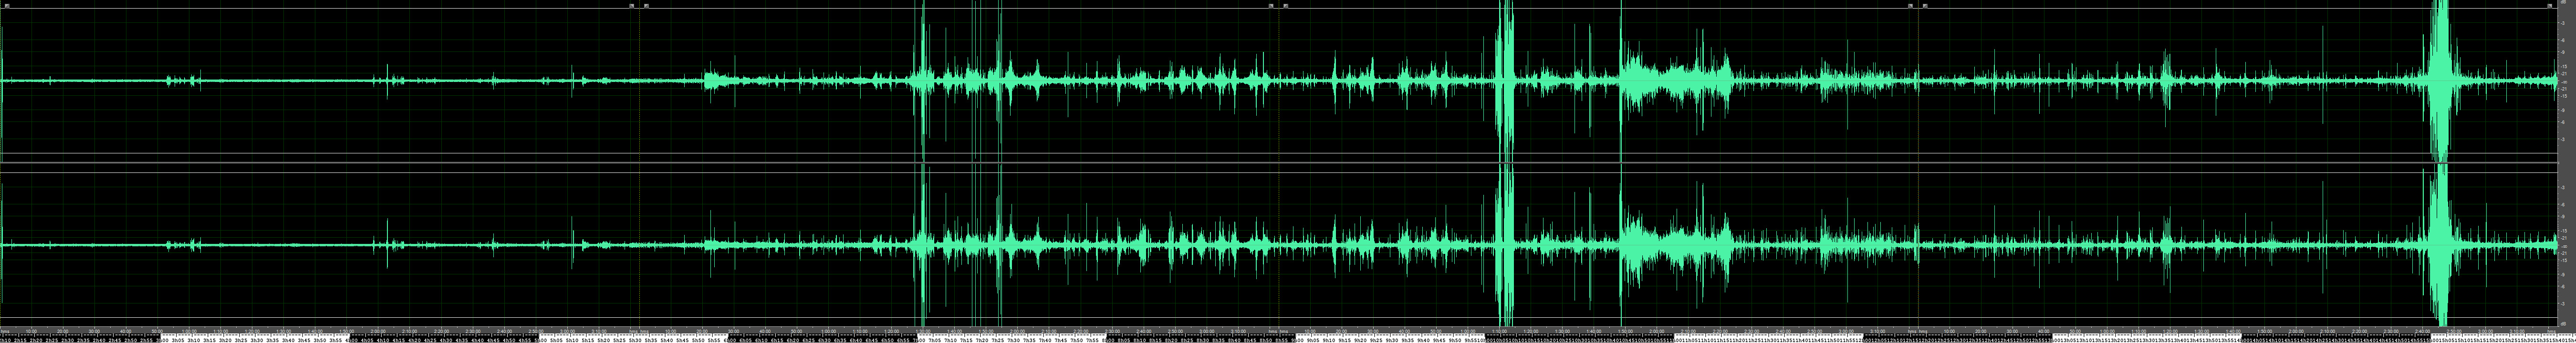Select the big burst near 15h00 in the upper channel
The width and height of the screenshot is (2576, 343).
(2441, 80)
